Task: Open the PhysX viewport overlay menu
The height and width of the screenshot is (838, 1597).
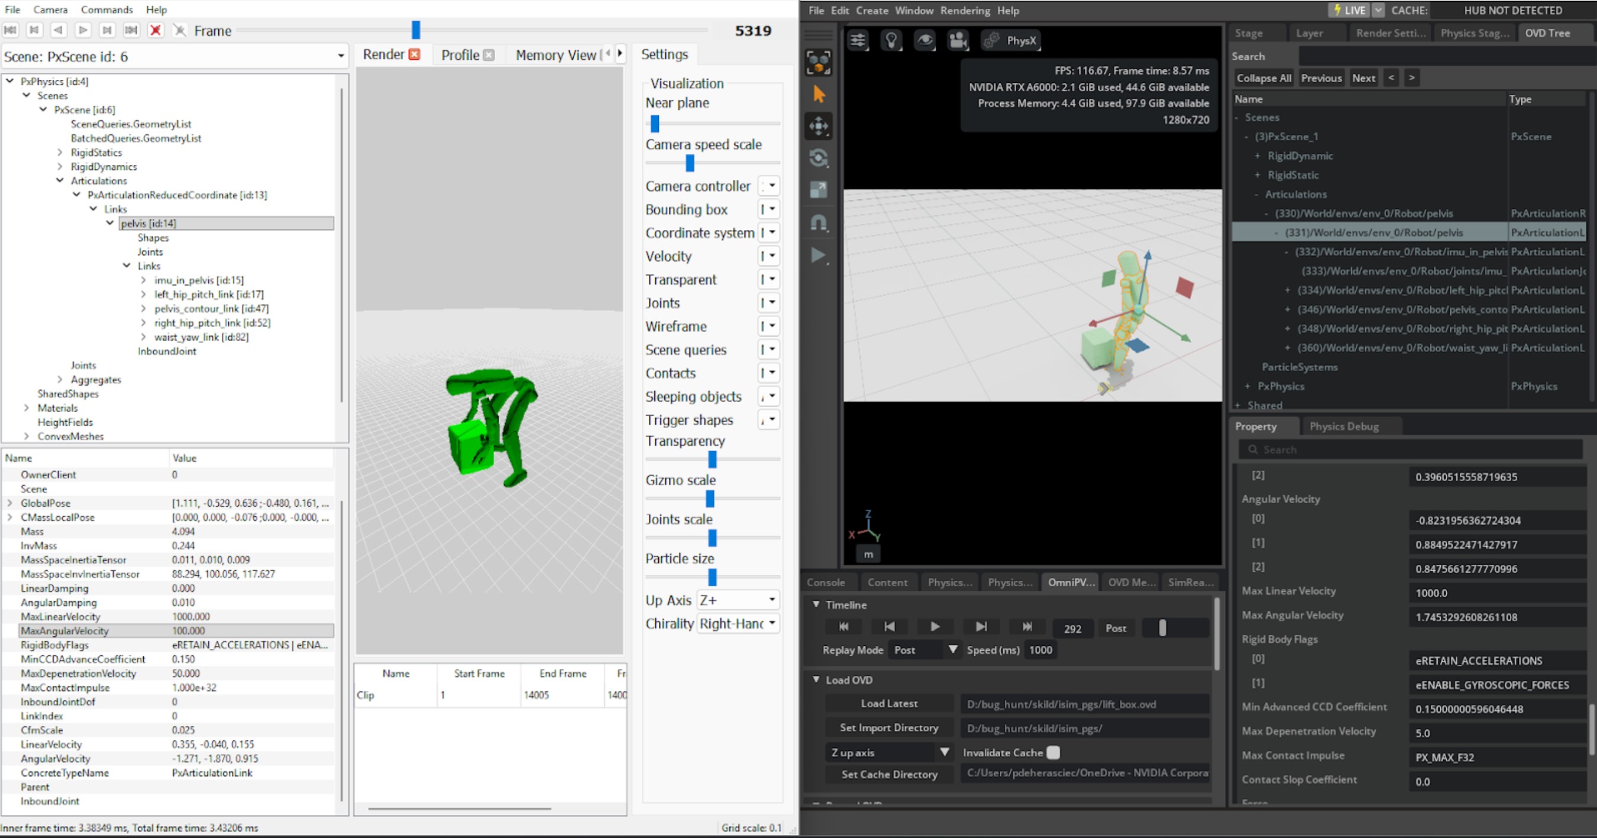Action: pyautogui.click(x=1010, y=40)
